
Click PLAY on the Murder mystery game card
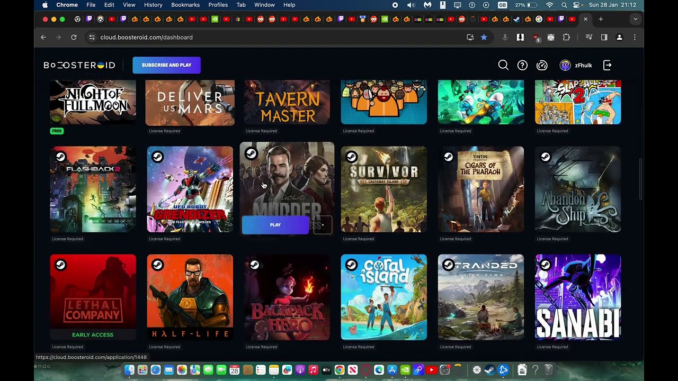coord(275,225)
